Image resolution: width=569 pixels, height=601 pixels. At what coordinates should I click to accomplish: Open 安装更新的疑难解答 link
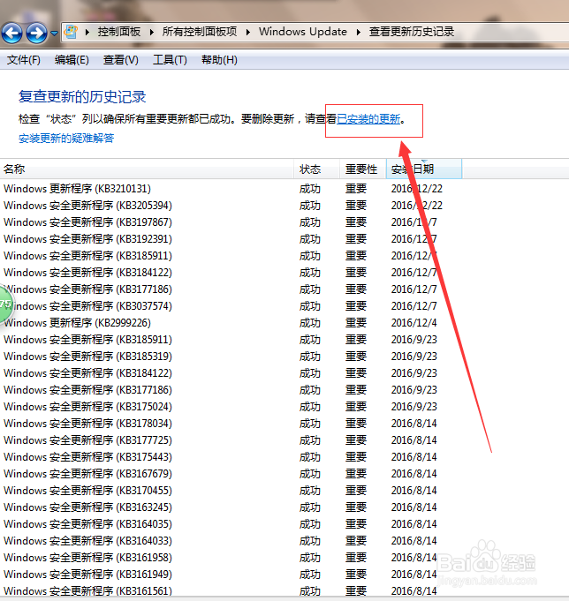66,139
